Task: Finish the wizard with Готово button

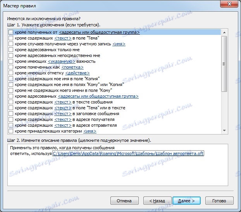Action: click(219, 201)
